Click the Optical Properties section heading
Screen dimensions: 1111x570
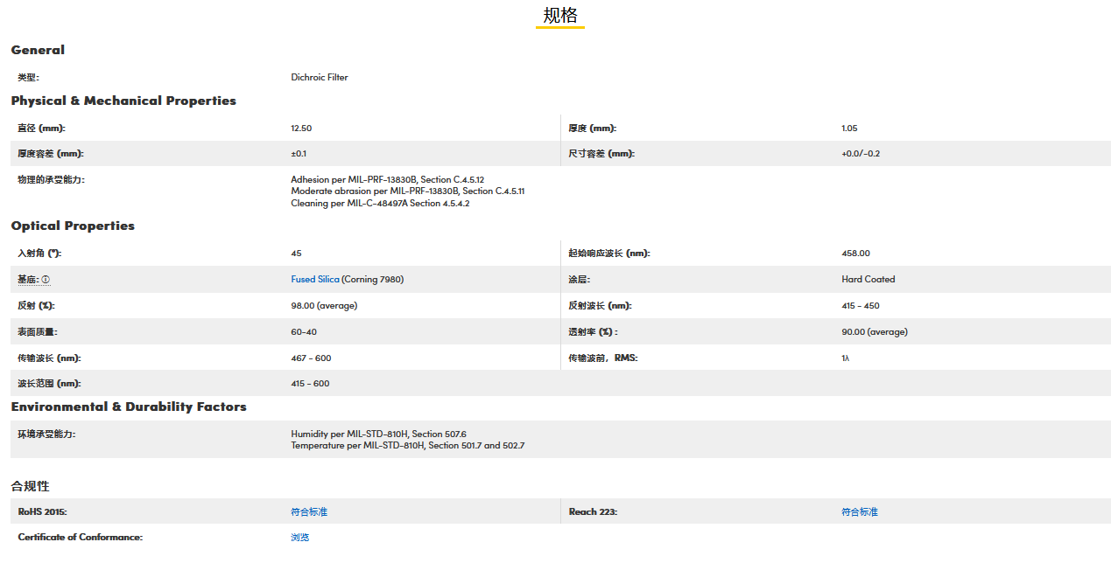click(x=73, y=226)
